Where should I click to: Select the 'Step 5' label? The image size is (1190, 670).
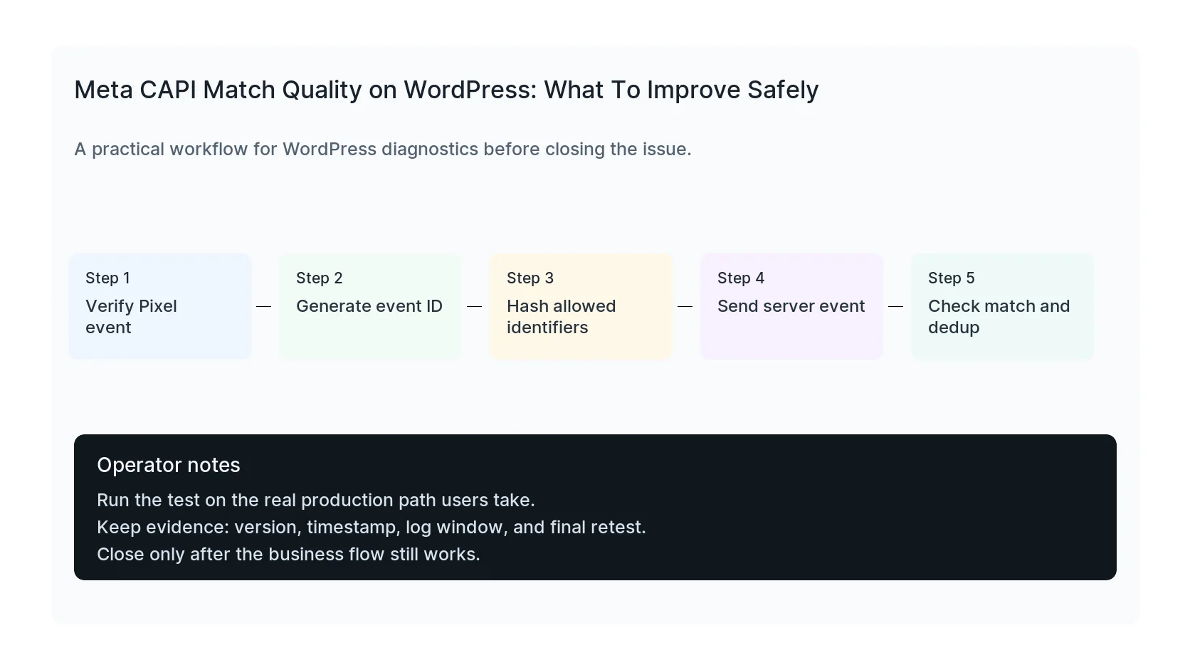pyautogui.click(x=952, y=278)
